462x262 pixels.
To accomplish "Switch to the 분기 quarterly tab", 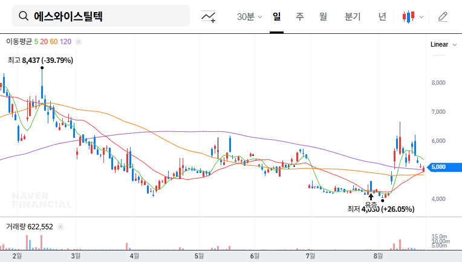I will click(353, 16).
